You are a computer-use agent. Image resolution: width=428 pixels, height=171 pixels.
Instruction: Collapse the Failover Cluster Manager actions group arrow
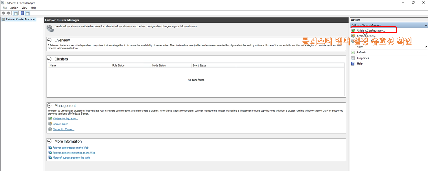[426, 25]
